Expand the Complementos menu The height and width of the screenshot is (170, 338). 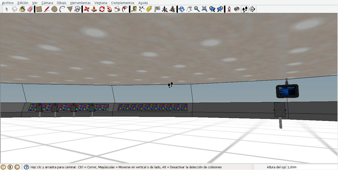(x=123, y=3)
